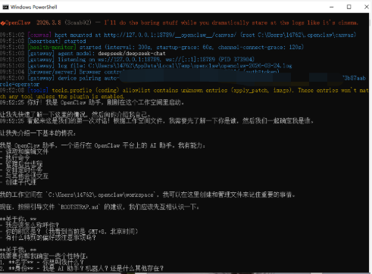
Task: Click 'tools.profile (coding)' warning text
Action: coord(86,90)
